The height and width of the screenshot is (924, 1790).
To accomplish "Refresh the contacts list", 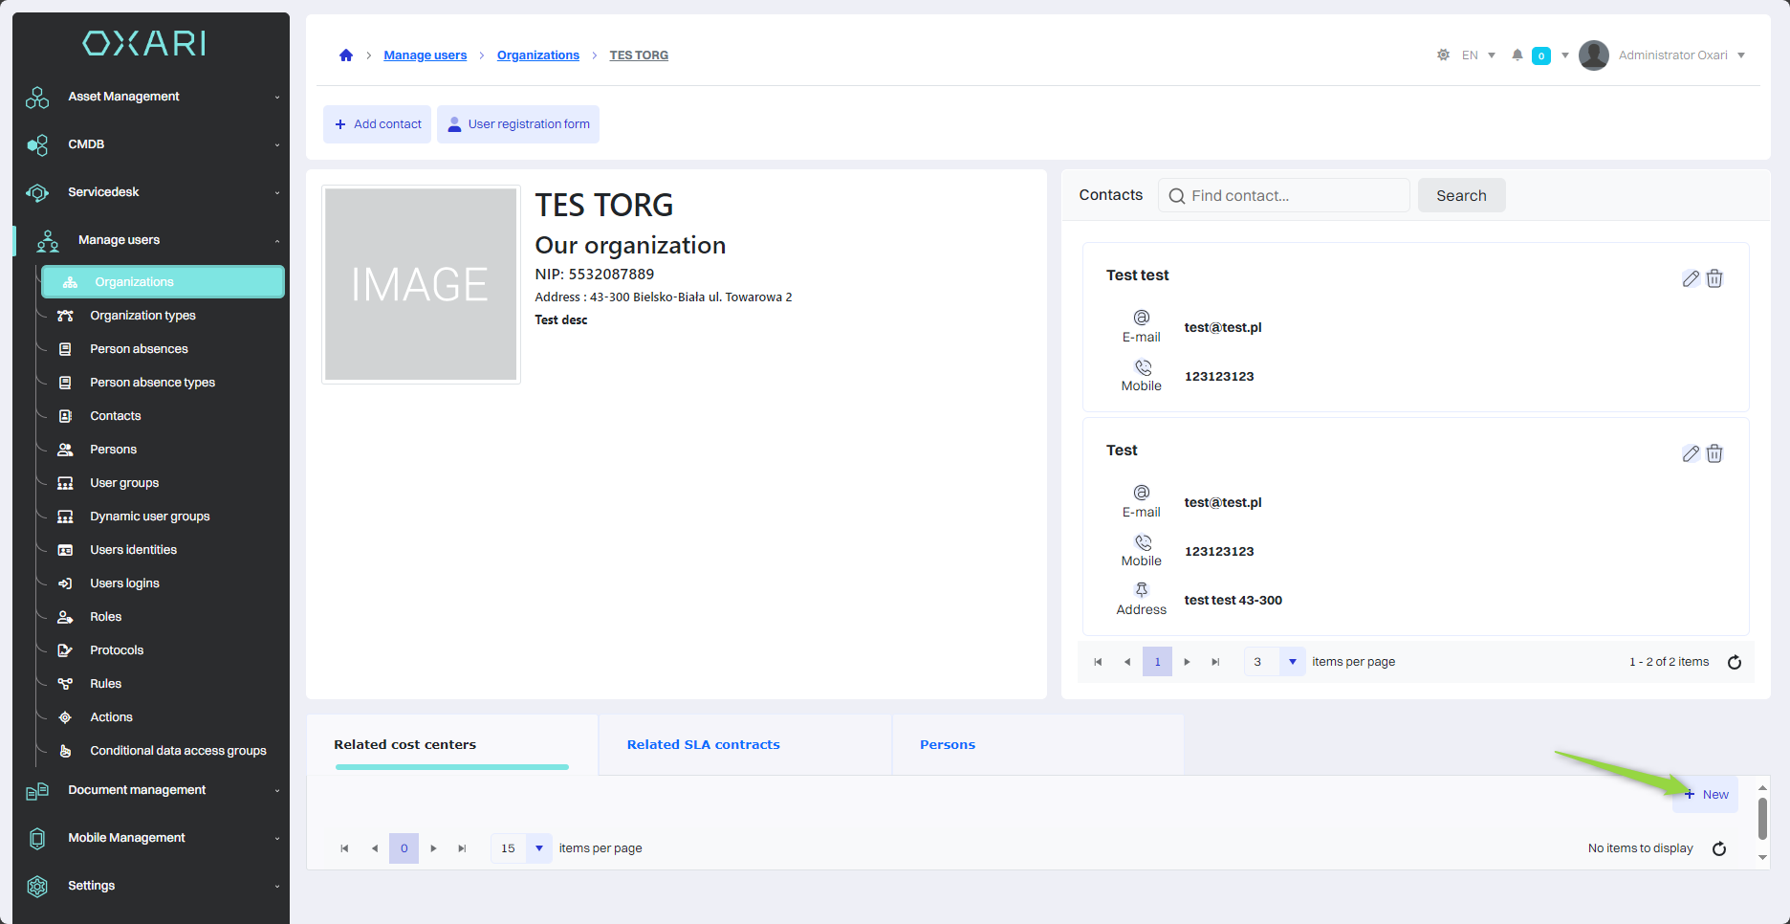I will point(1735,662).
